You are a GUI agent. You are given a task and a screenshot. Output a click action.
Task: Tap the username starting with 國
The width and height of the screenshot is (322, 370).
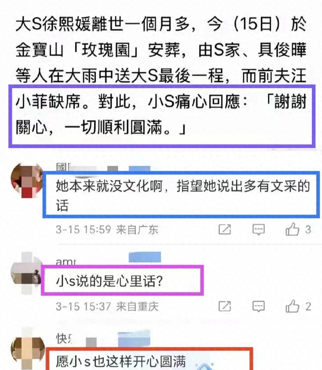pos(63,168)
